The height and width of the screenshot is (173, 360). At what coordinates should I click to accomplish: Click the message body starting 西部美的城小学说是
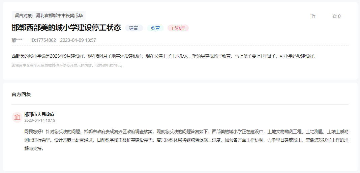164,56
